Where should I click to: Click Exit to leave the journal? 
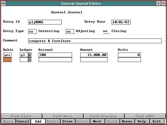157,121
